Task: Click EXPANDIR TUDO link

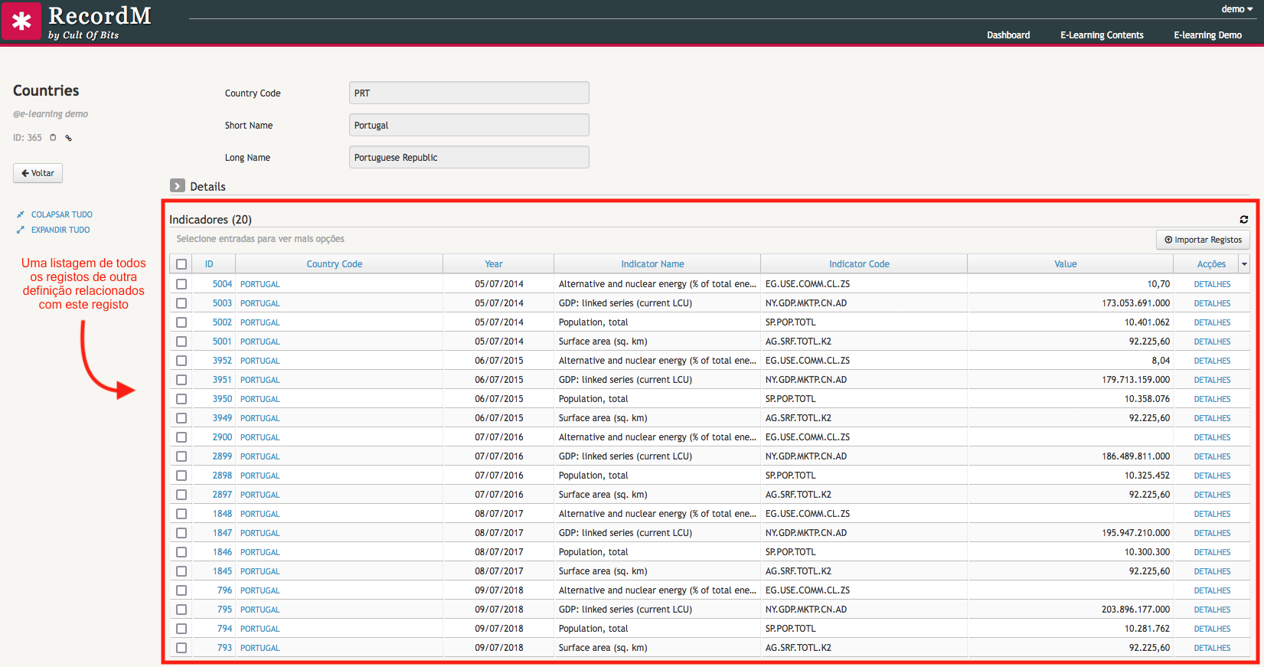Action: point(60,230)
